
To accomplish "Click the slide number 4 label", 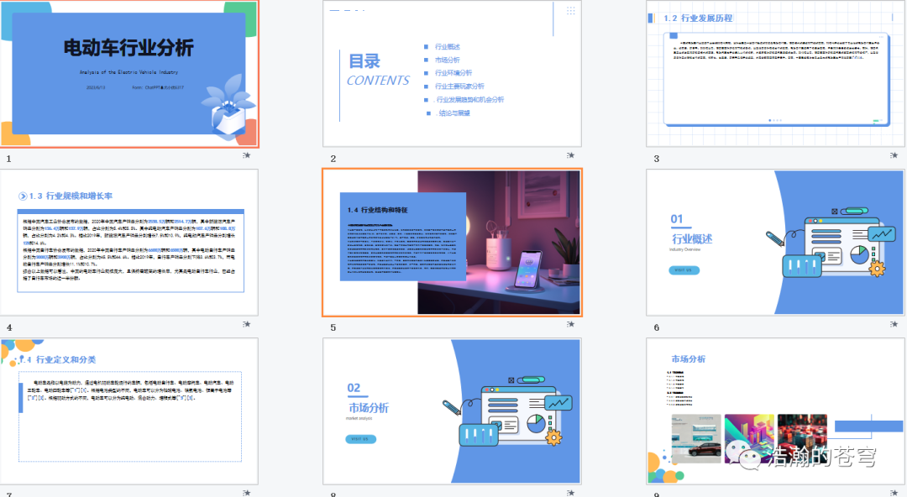I will 9,327.
